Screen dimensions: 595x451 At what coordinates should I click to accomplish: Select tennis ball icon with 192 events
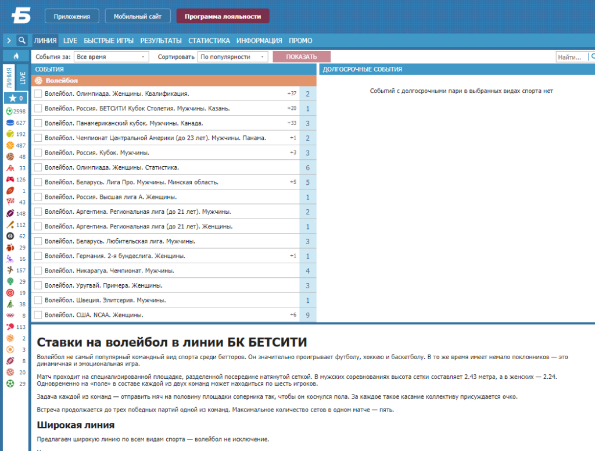[10, 134]
